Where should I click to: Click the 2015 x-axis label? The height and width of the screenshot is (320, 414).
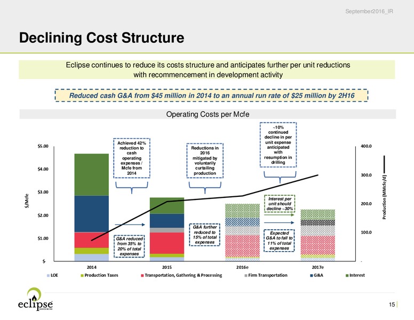tap(167, 267)
